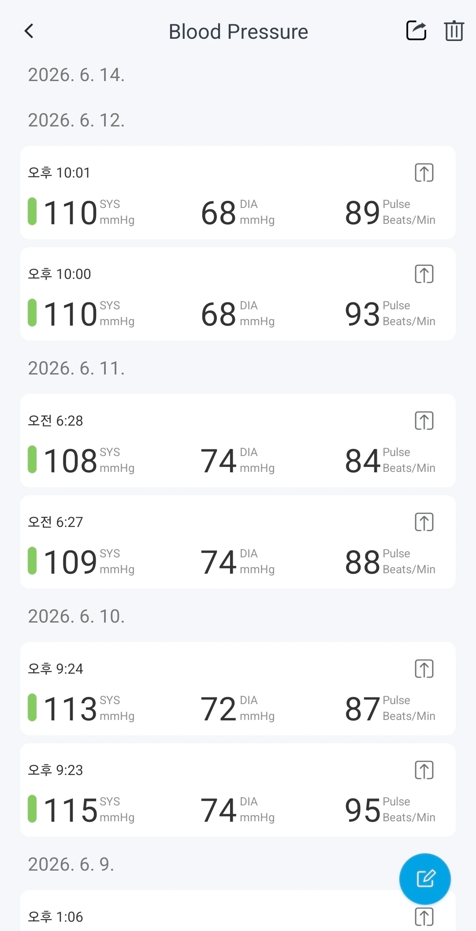476x931 pixels.
Task: Tap the trash delete icon
Action: coord(454,31)
